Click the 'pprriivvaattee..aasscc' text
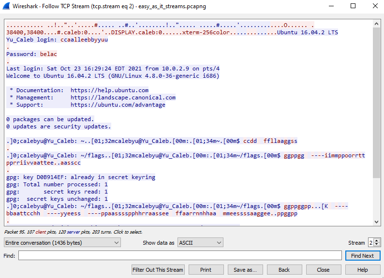 click(x=44, y=163)
